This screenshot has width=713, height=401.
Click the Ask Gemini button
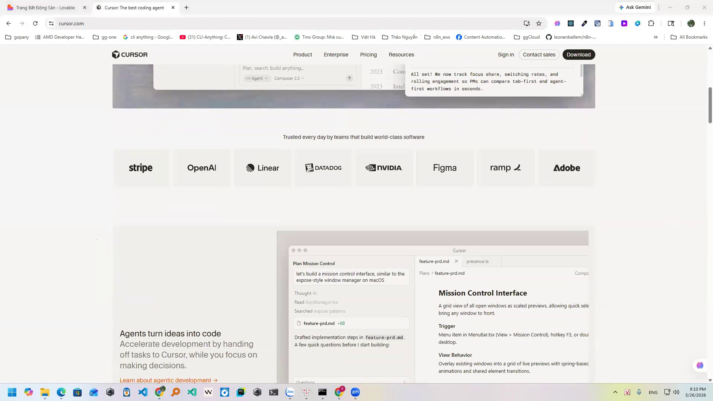tap(635, 7)
